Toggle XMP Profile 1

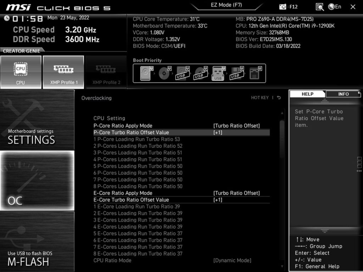(63, 72)
